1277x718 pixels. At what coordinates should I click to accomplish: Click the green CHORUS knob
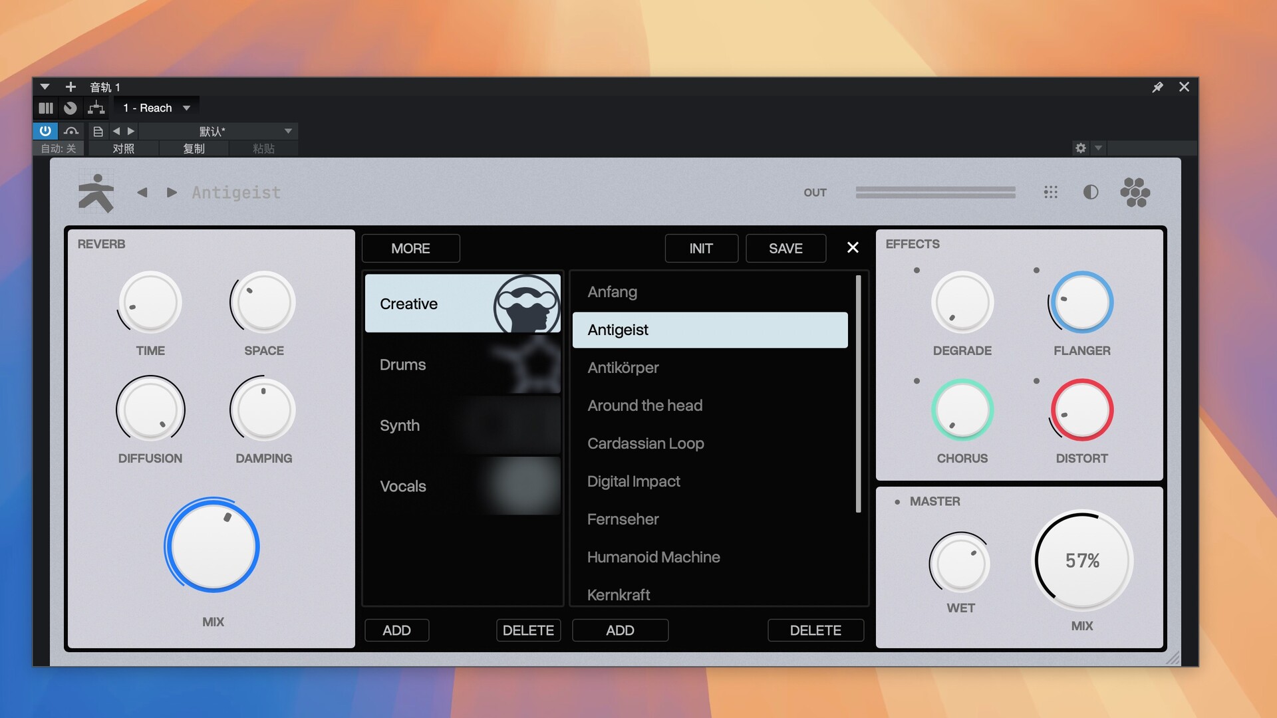tap(962, 410)
